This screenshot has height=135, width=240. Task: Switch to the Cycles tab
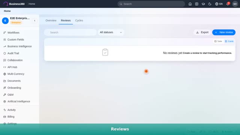tap(79, 21)
